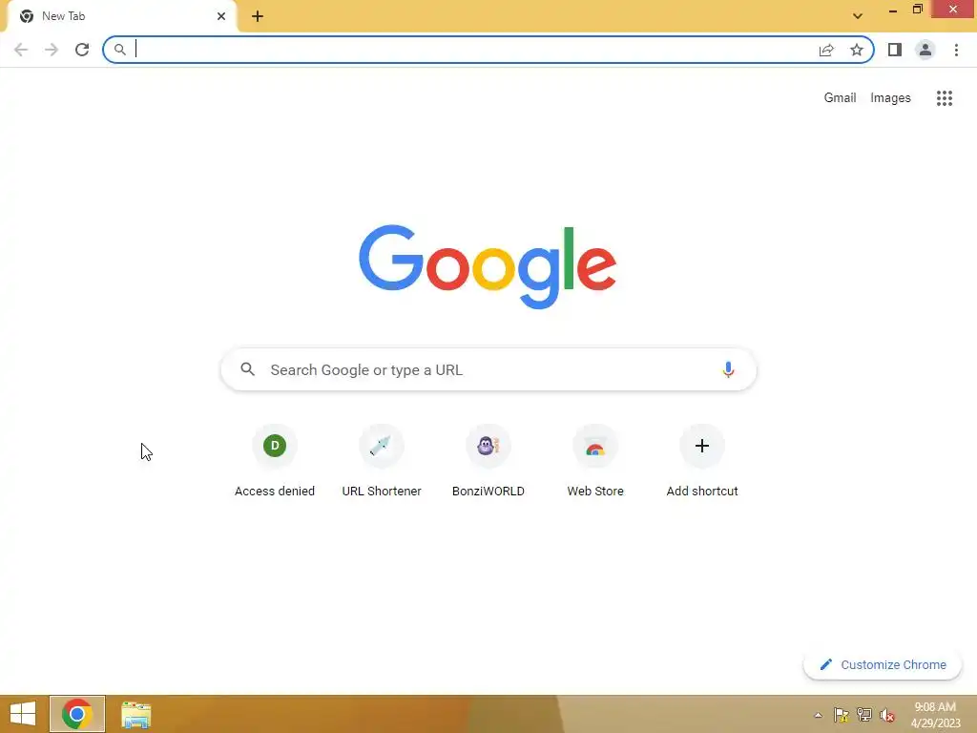Show hidden tray icons arrow
977x733 pixels.
818,715
